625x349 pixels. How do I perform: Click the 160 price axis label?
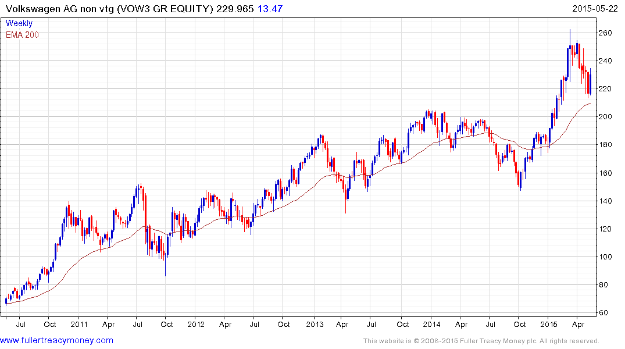click(605, 173)
